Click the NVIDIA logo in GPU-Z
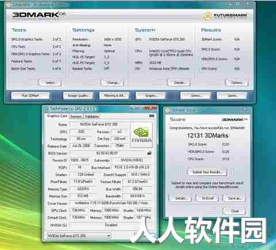This screenshot has width=276, height=250. point(141,135)
